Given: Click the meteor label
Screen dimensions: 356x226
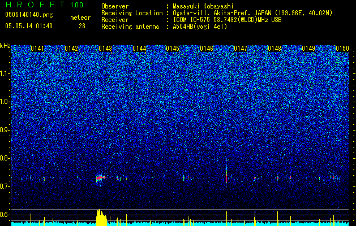Looking at the screenshot, I should (x=80, y=18).
